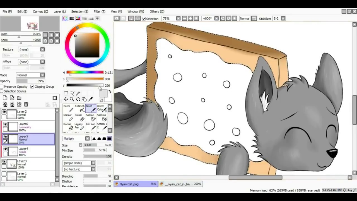Delete the selected layer with trash icon
Screen dimensions: 357x201
click(26, 104)
